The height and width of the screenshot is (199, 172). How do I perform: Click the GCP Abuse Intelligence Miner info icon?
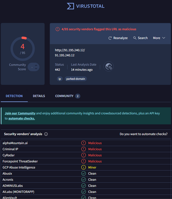click(84, 167)
